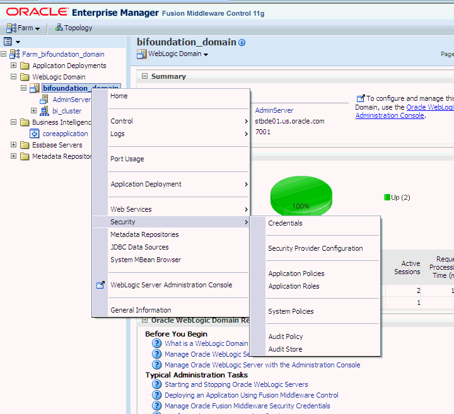Click the WebLogic Domain folder icon

pyautogui.click(x=25, y=77)
